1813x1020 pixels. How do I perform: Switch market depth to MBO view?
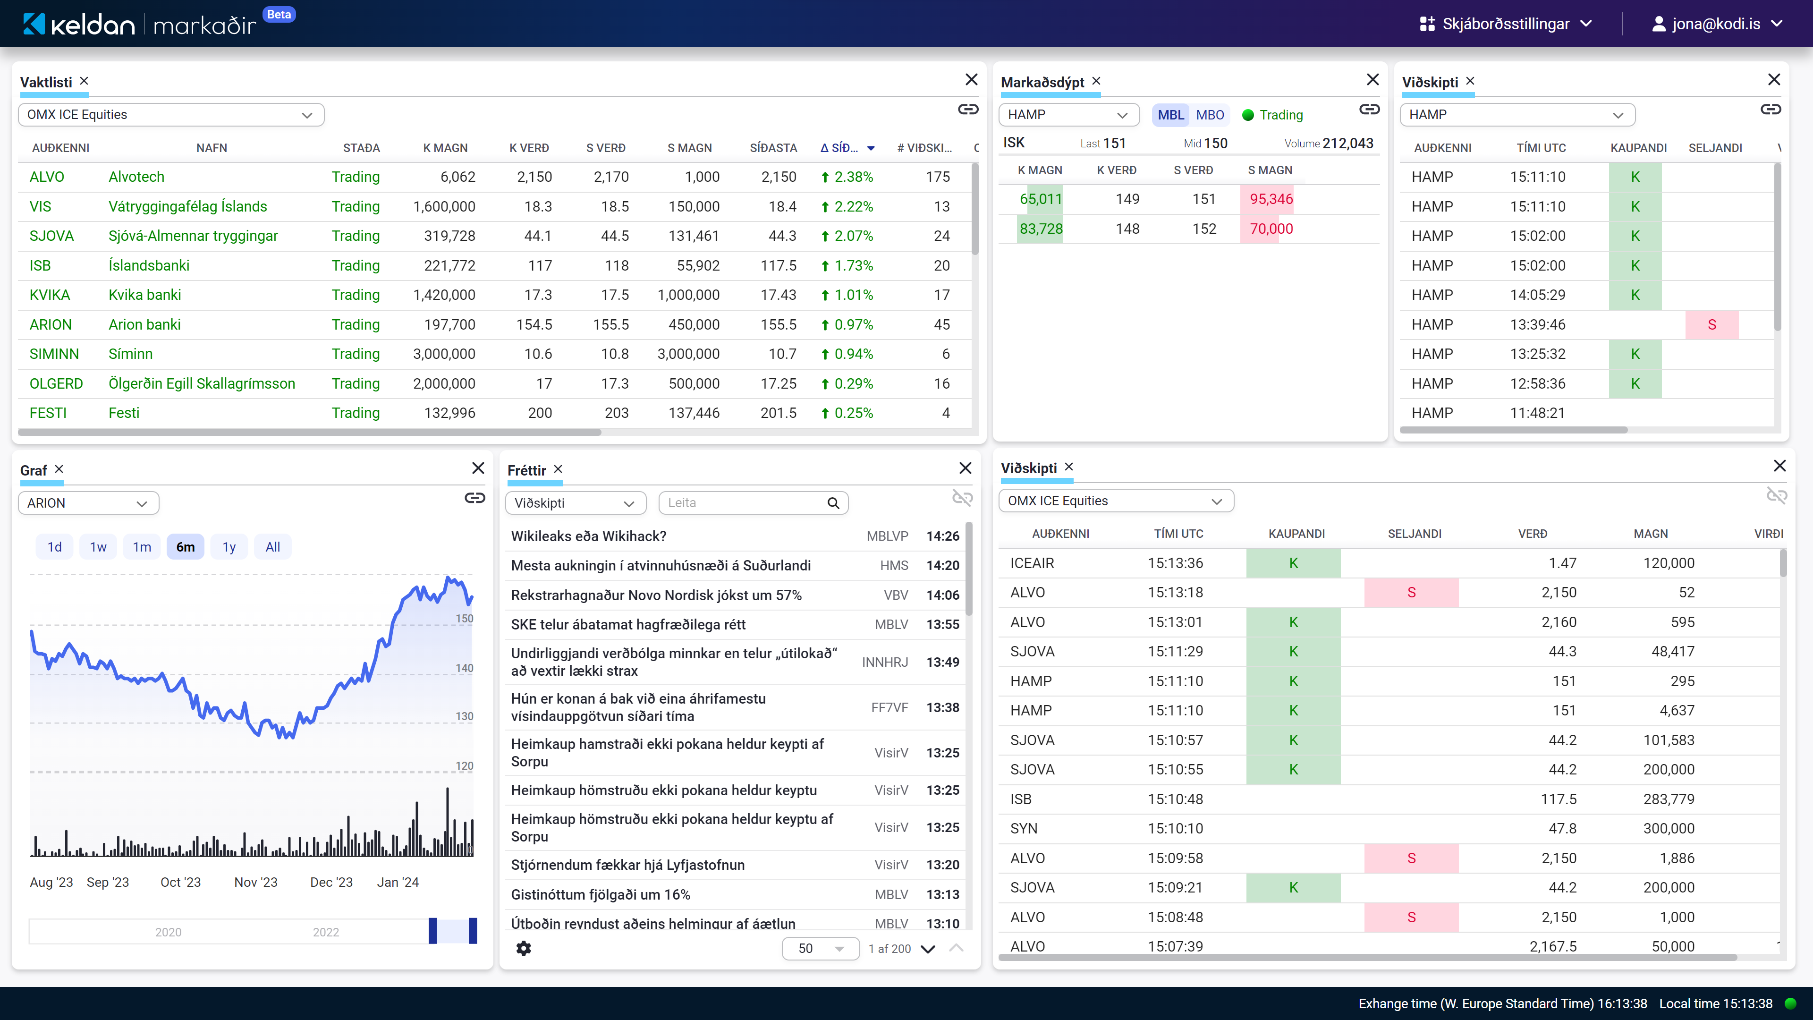click(1210, 115)
